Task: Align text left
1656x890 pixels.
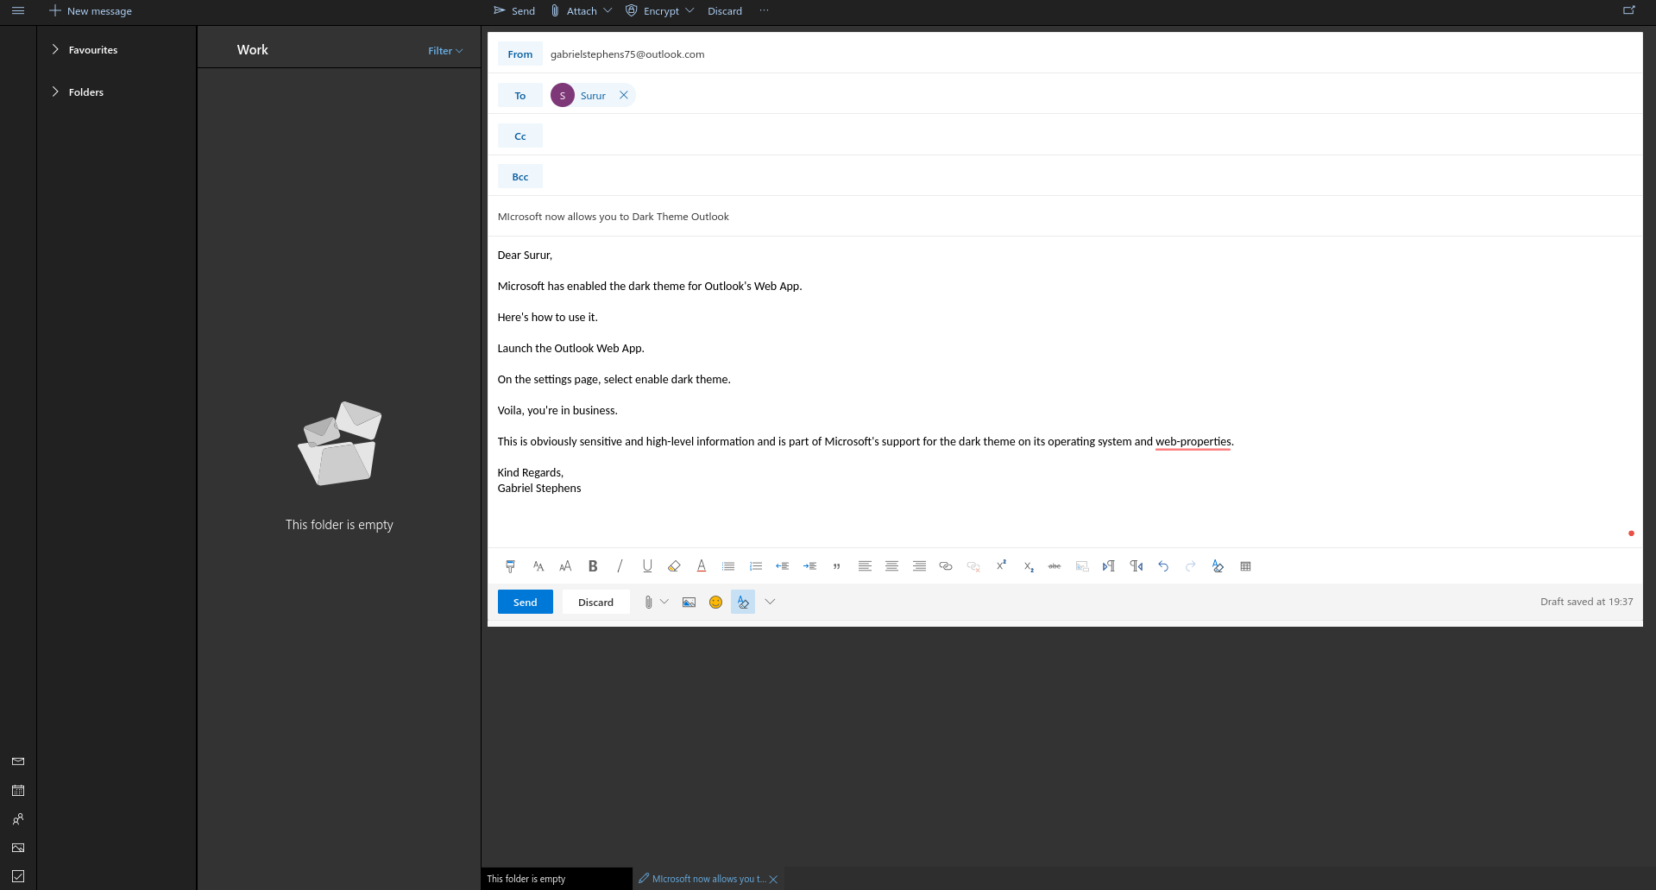Action: [865, 566]
